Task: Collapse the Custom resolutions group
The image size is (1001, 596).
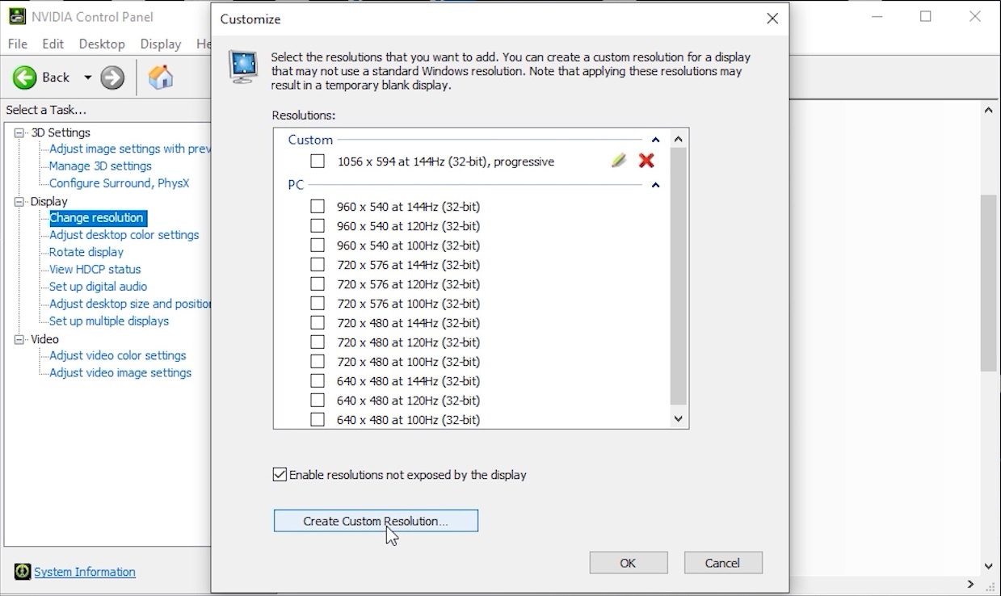Action: [655, 140]
